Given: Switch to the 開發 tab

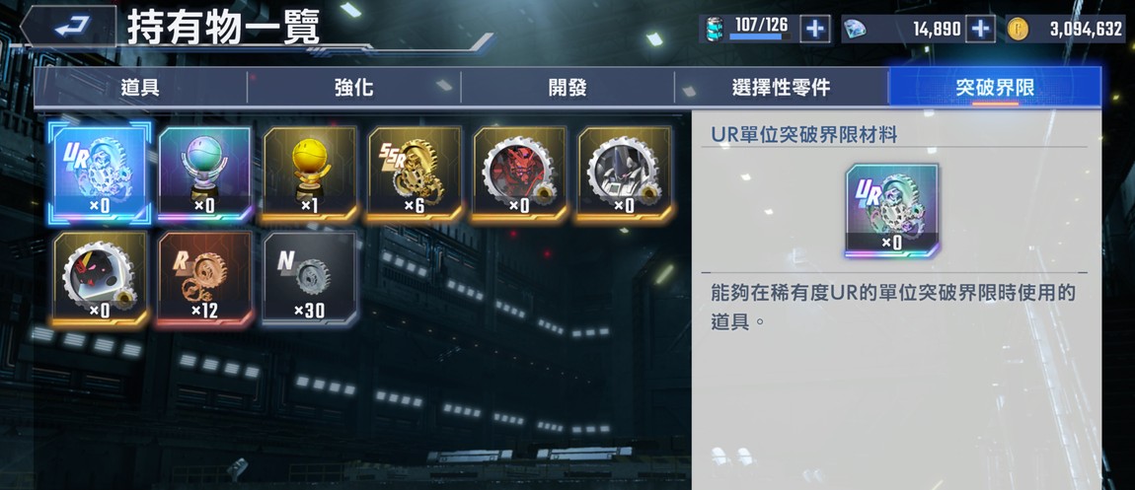Looking at the screenshot, I should (567, 88).
